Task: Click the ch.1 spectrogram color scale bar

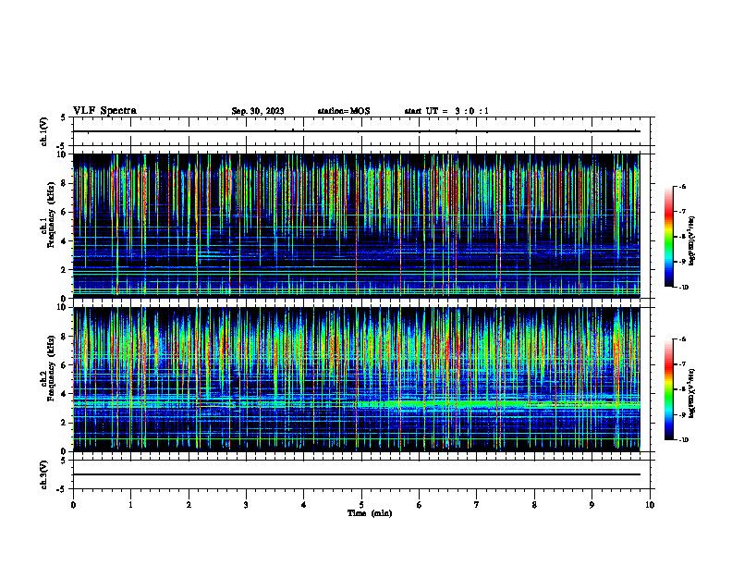Action: pyautogui.click(x=668, y=237)
